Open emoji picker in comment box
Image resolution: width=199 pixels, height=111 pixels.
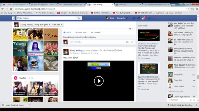(x=132, y=42)
